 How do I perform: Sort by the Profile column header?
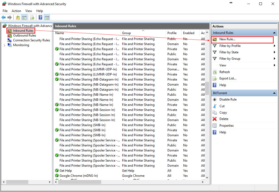[174, 33]
